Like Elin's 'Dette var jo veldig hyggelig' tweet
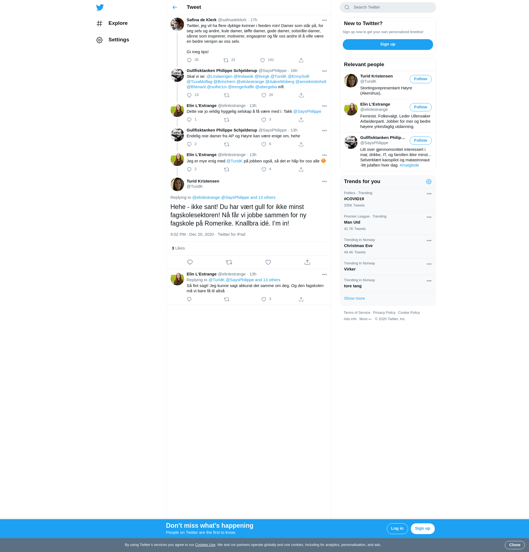The image size is (529, 552). pyautogui.click(x=264, y=120)
